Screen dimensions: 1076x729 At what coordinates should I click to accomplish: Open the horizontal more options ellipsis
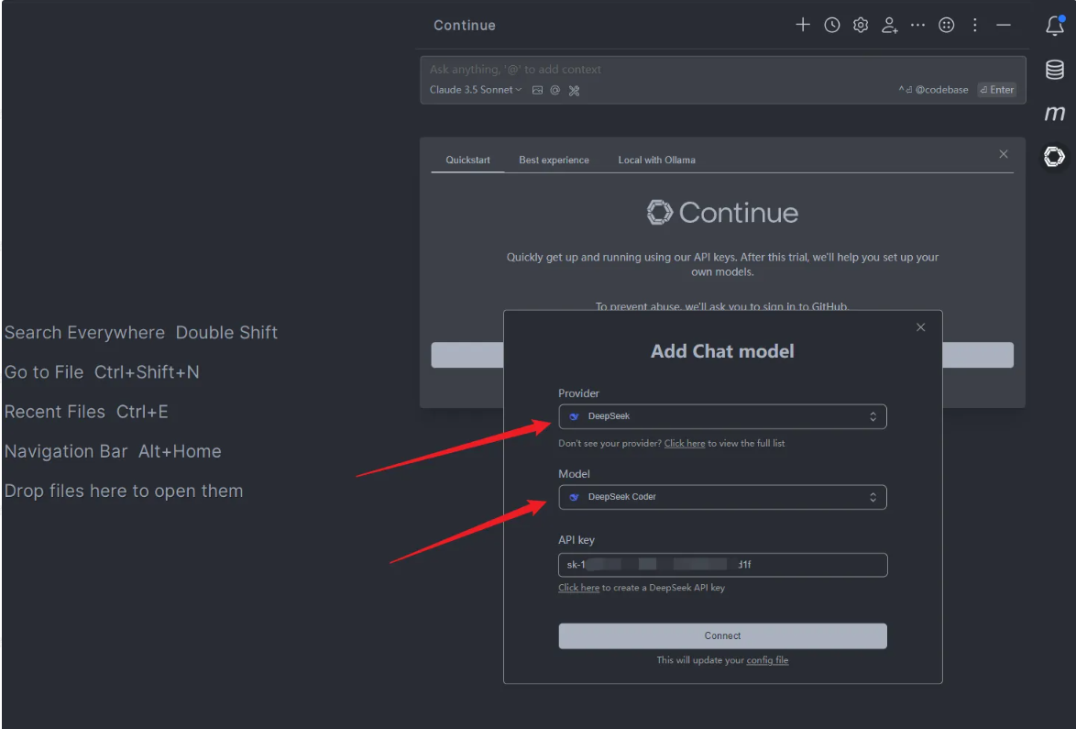coord(917,26)
